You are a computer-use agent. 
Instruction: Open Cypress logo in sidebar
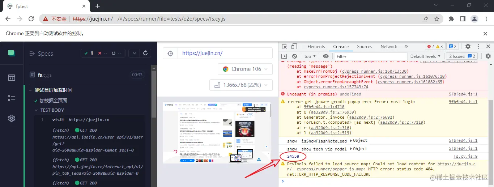tap(12, 53)
